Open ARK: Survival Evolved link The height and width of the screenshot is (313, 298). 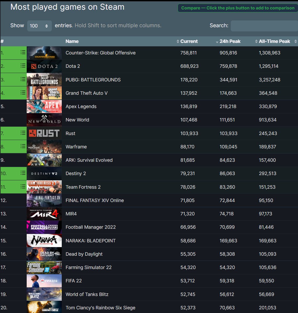(x=89, y=160)
